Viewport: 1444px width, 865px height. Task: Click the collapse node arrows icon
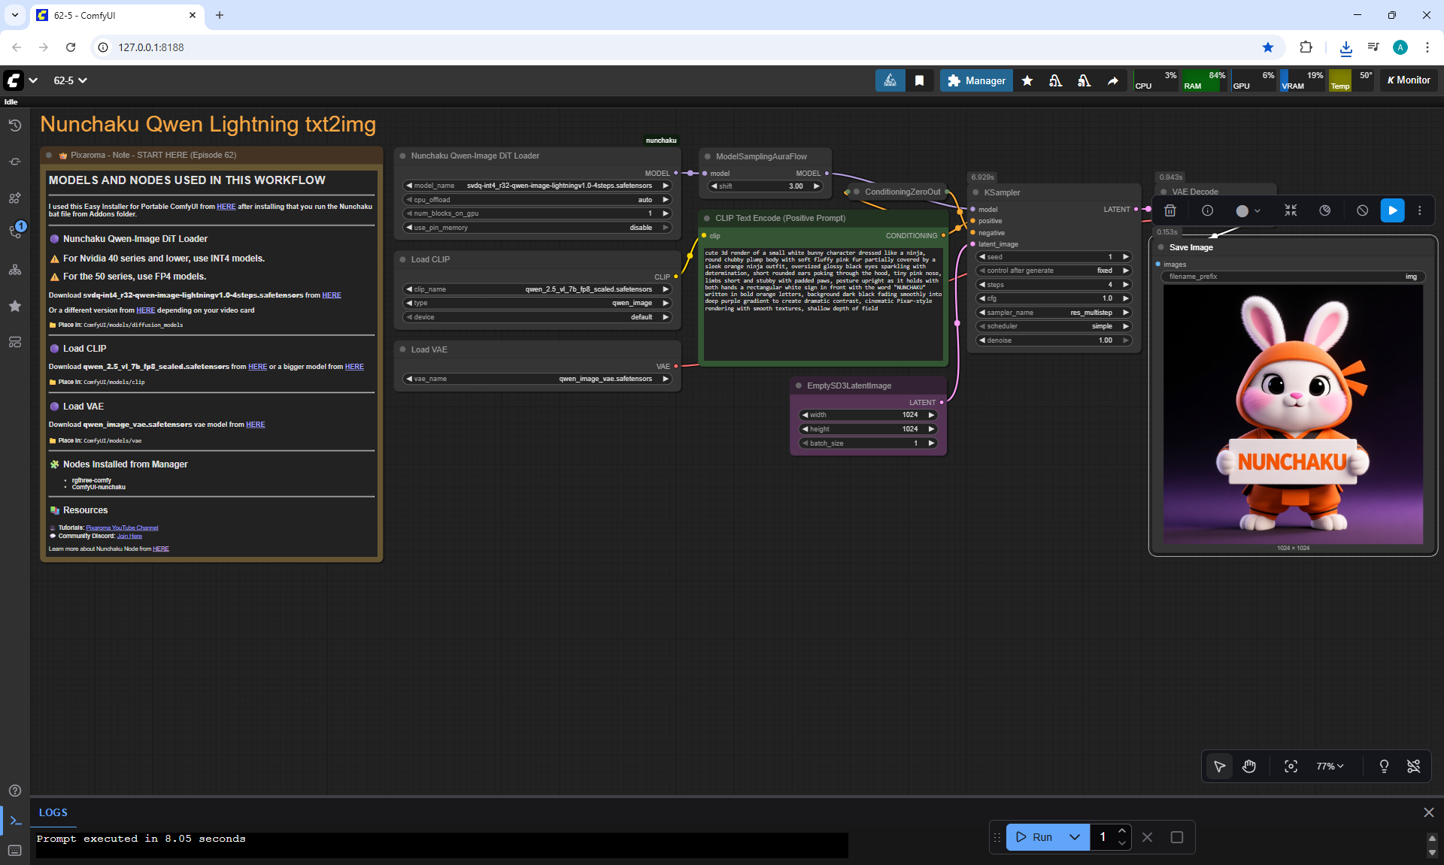[1291, 211]
